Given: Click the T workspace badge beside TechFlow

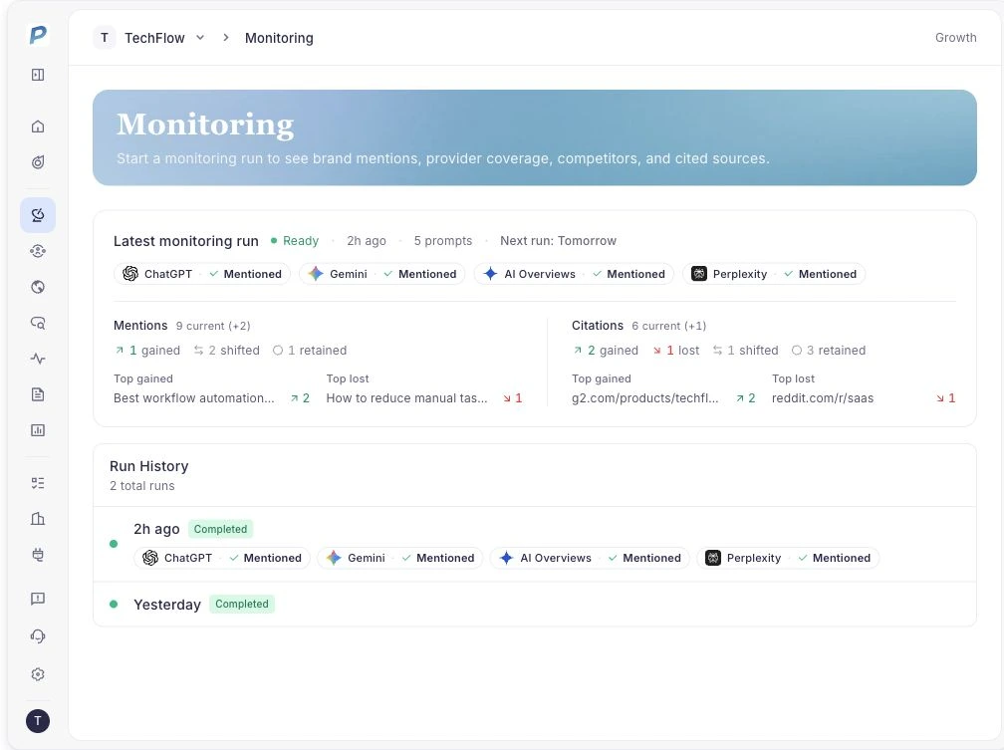Looking at the screenshot, I should click(105, 38).
